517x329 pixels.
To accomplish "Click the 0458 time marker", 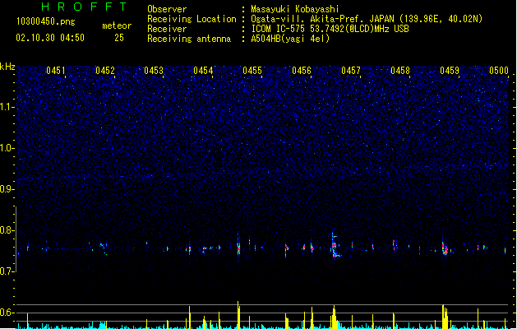I will 400,71.
